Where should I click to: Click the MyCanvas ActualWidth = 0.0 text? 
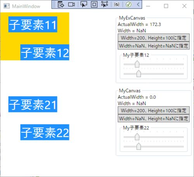click(137, 97)
